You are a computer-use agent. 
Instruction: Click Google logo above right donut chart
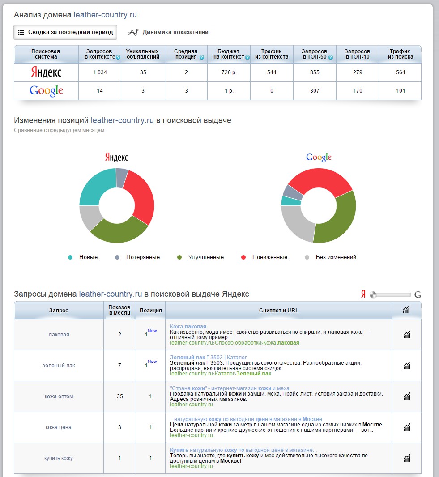tap(319, 157)
